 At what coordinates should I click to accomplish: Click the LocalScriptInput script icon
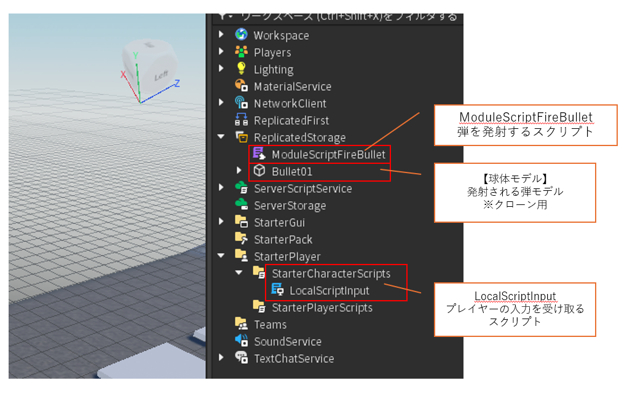[x=277, y=290]
